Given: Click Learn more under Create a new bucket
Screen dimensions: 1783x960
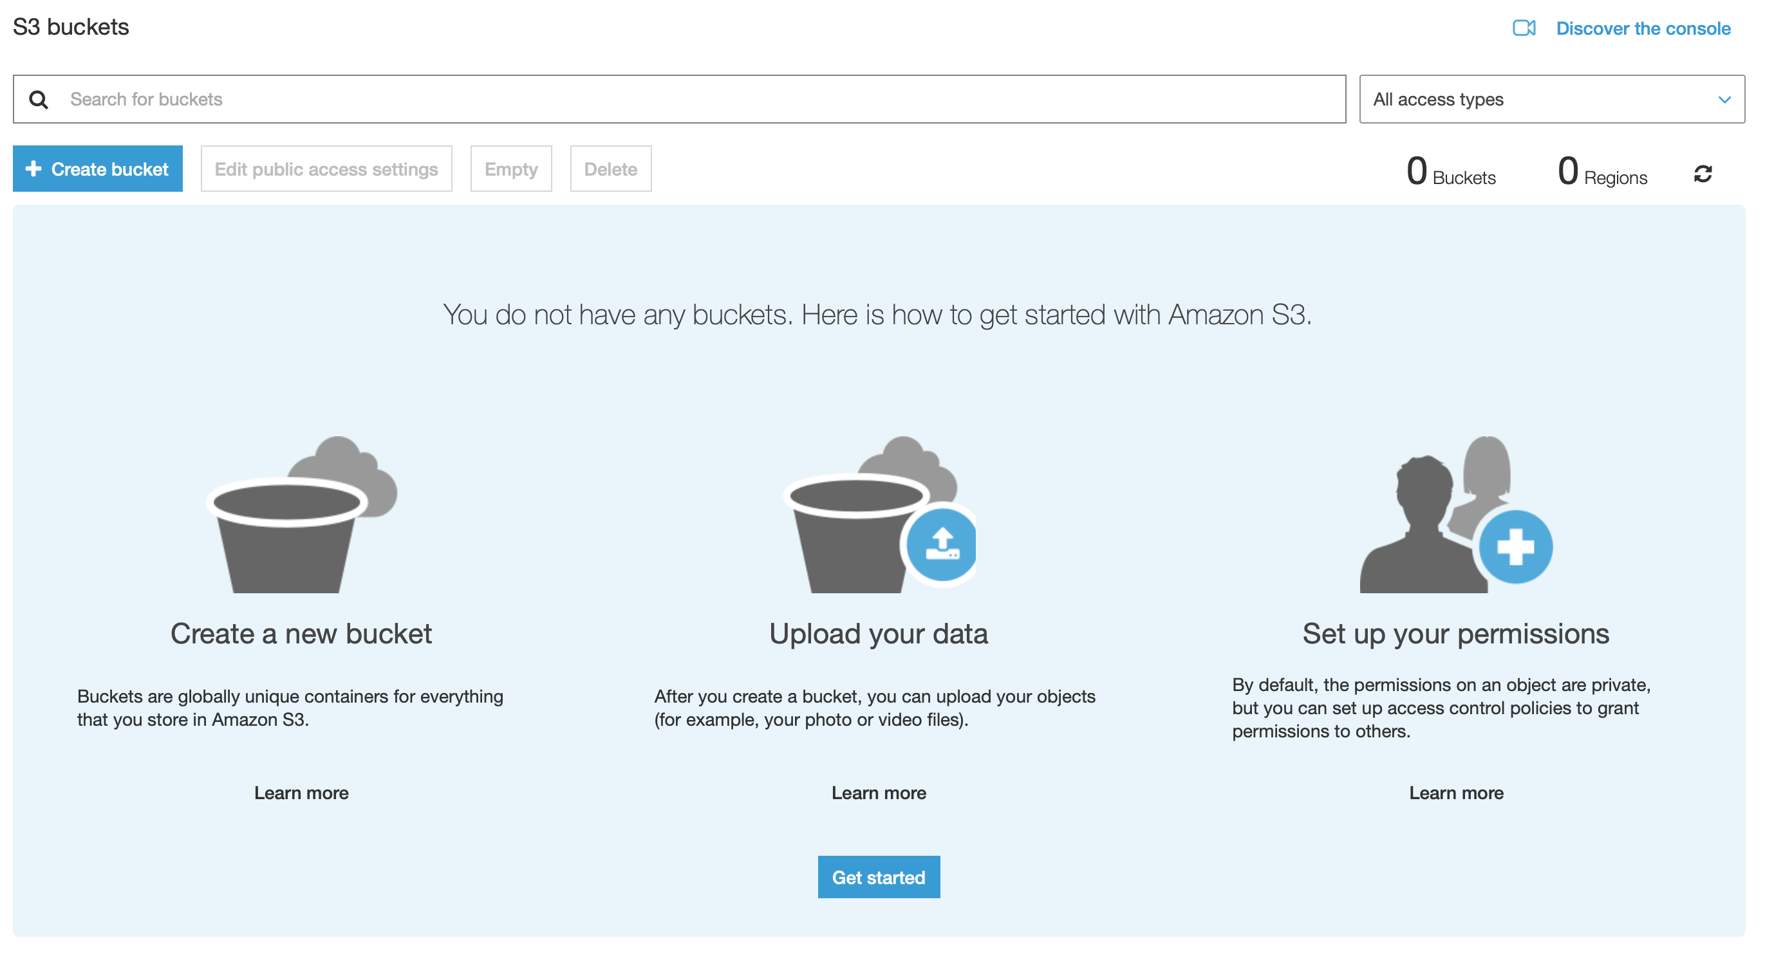Looking at the screenshot, I should [301, 793].
